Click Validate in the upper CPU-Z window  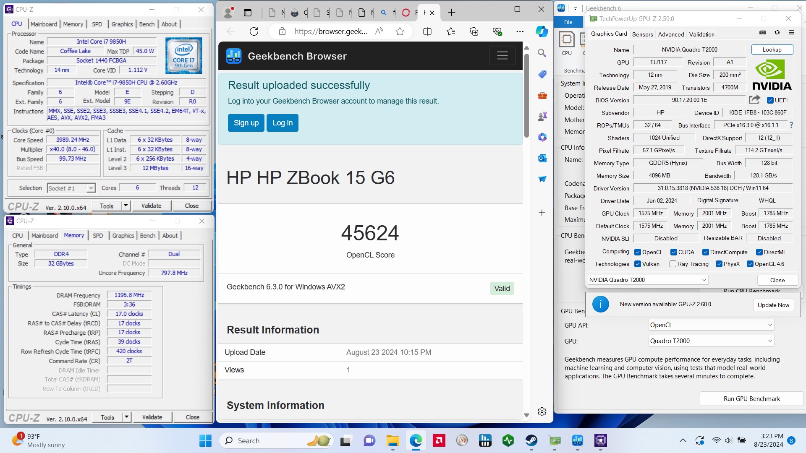coord(151,206)
